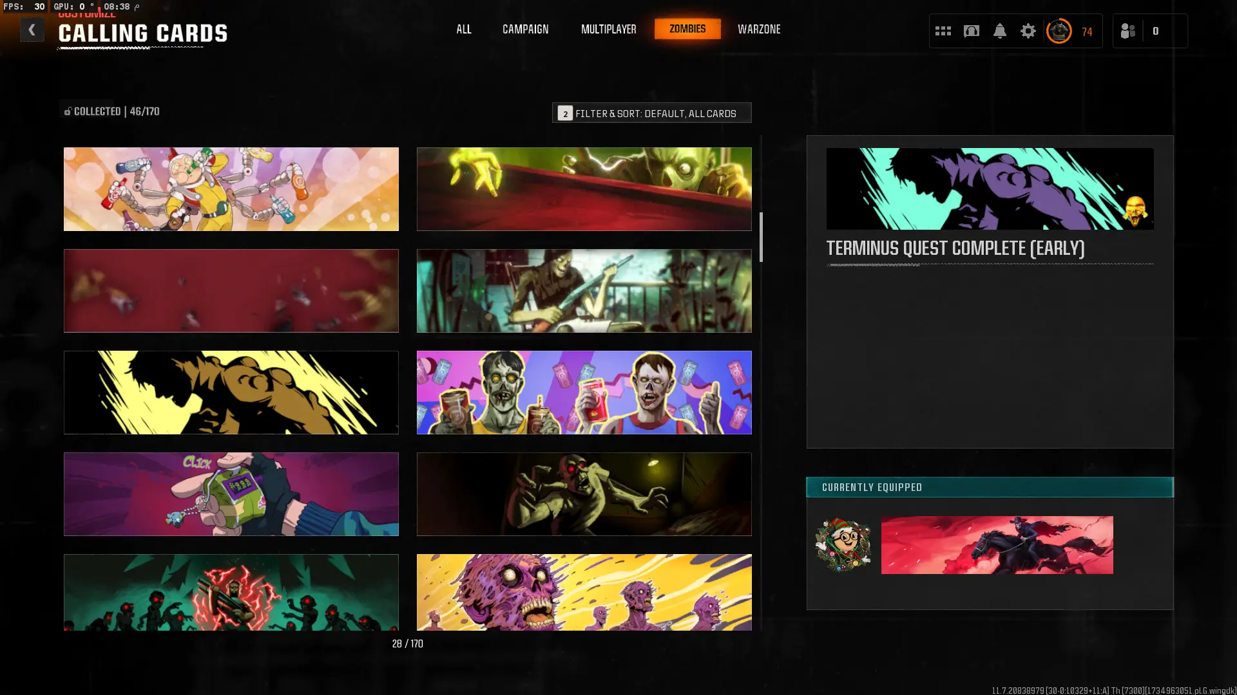Switch to the All tab
This screenshot has height=695, width=1237.
tap(463, 30)
